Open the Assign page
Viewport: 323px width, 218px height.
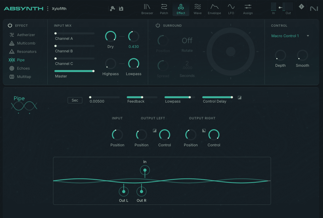click(x=247, y=9)
